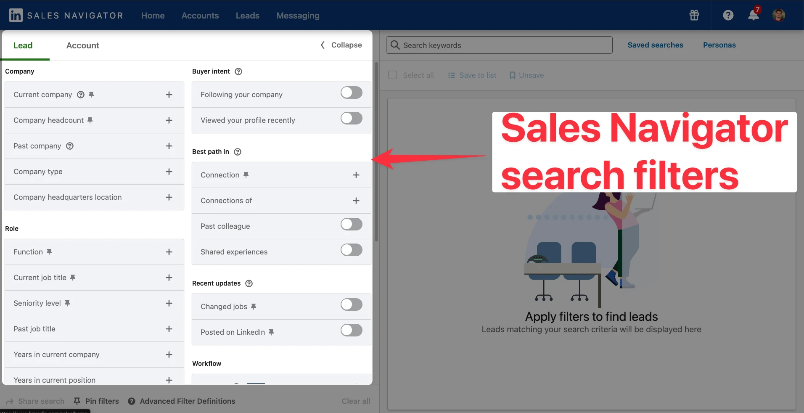Image resolution: width=804 pixels, height=413 pixels.
Task: Toggle Past colleague switch
Action: (x=352, y=224)
